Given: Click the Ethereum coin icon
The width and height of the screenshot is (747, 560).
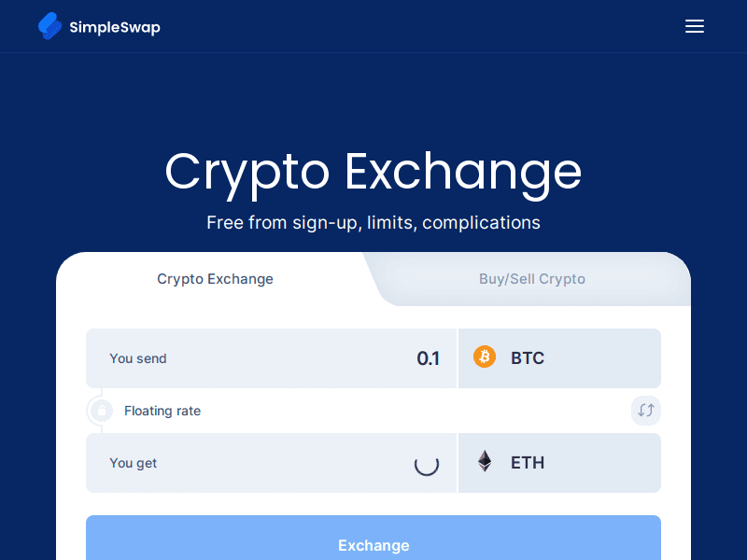Looking at the screenshot, I should (485, 462).
